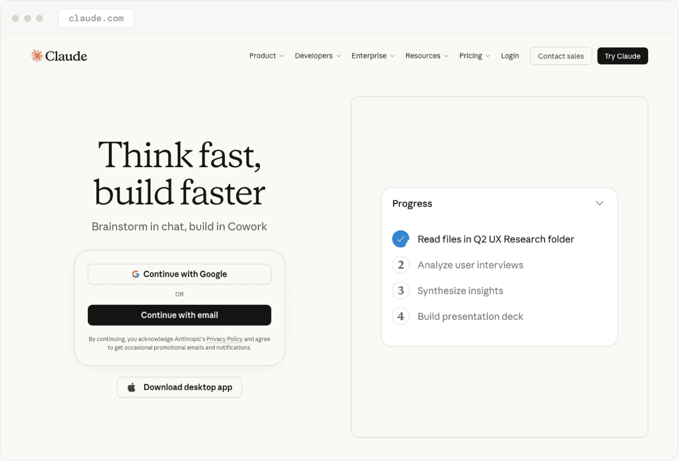
Task: Click the Contact sales button
Action: coord(561,56)
